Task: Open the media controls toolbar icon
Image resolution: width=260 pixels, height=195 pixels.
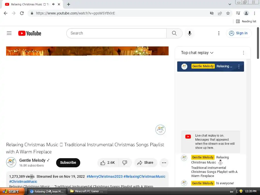Action: (x=238, y=13)
